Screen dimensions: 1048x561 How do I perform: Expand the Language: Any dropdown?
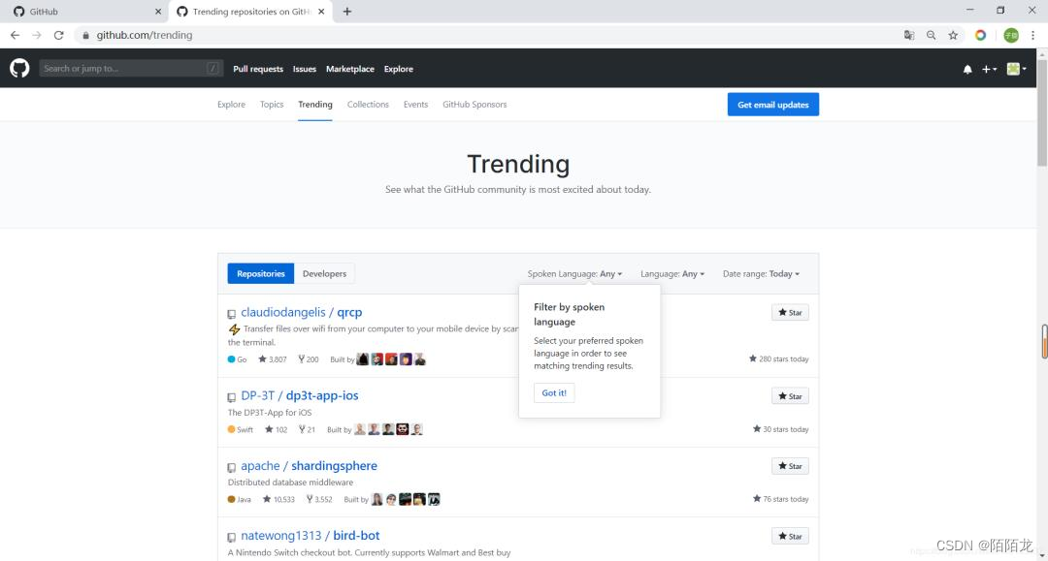[671, 273]
